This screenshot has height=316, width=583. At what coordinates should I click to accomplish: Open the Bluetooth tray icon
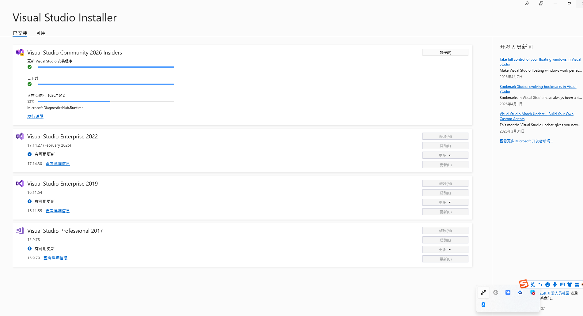[x=483, y=305]
